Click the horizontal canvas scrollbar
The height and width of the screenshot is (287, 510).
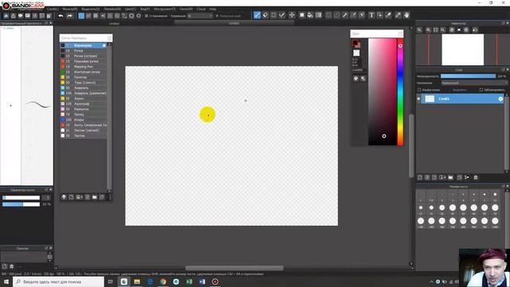point(234,268)
